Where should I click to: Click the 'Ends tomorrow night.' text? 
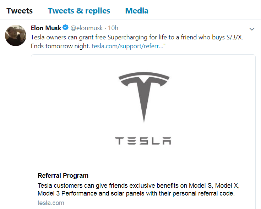(60, 46)
